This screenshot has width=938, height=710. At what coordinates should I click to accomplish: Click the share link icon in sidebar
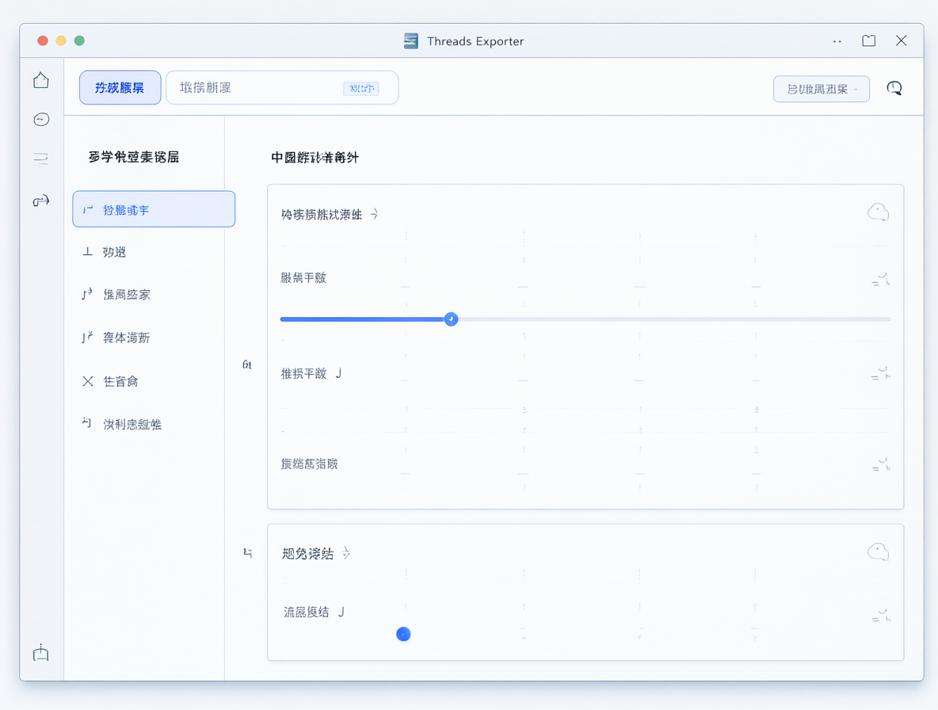(x=40, y=201)
